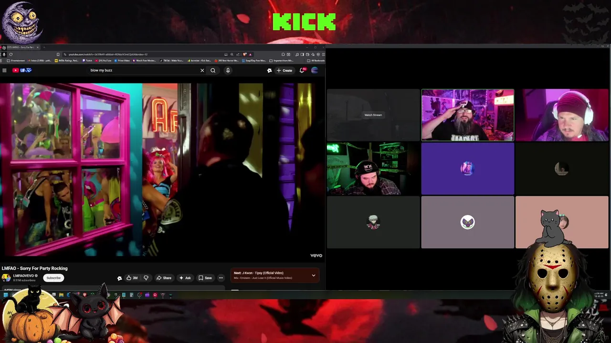Open the 200 Best Horror Movies bookmark
611x343 pixels.
[x=227, y=61]
